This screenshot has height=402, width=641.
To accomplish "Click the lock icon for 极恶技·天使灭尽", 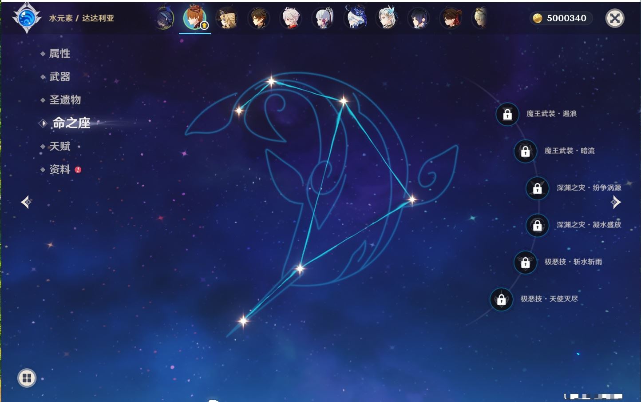I will point(501,299).
